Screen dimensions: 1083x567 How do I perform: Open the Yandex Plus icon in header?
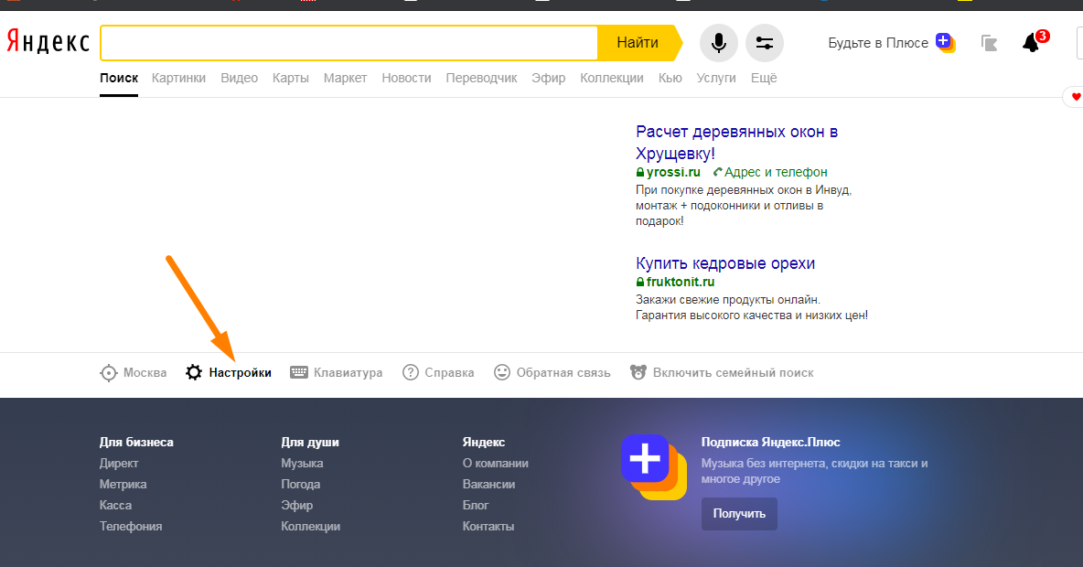pos(946,43)
